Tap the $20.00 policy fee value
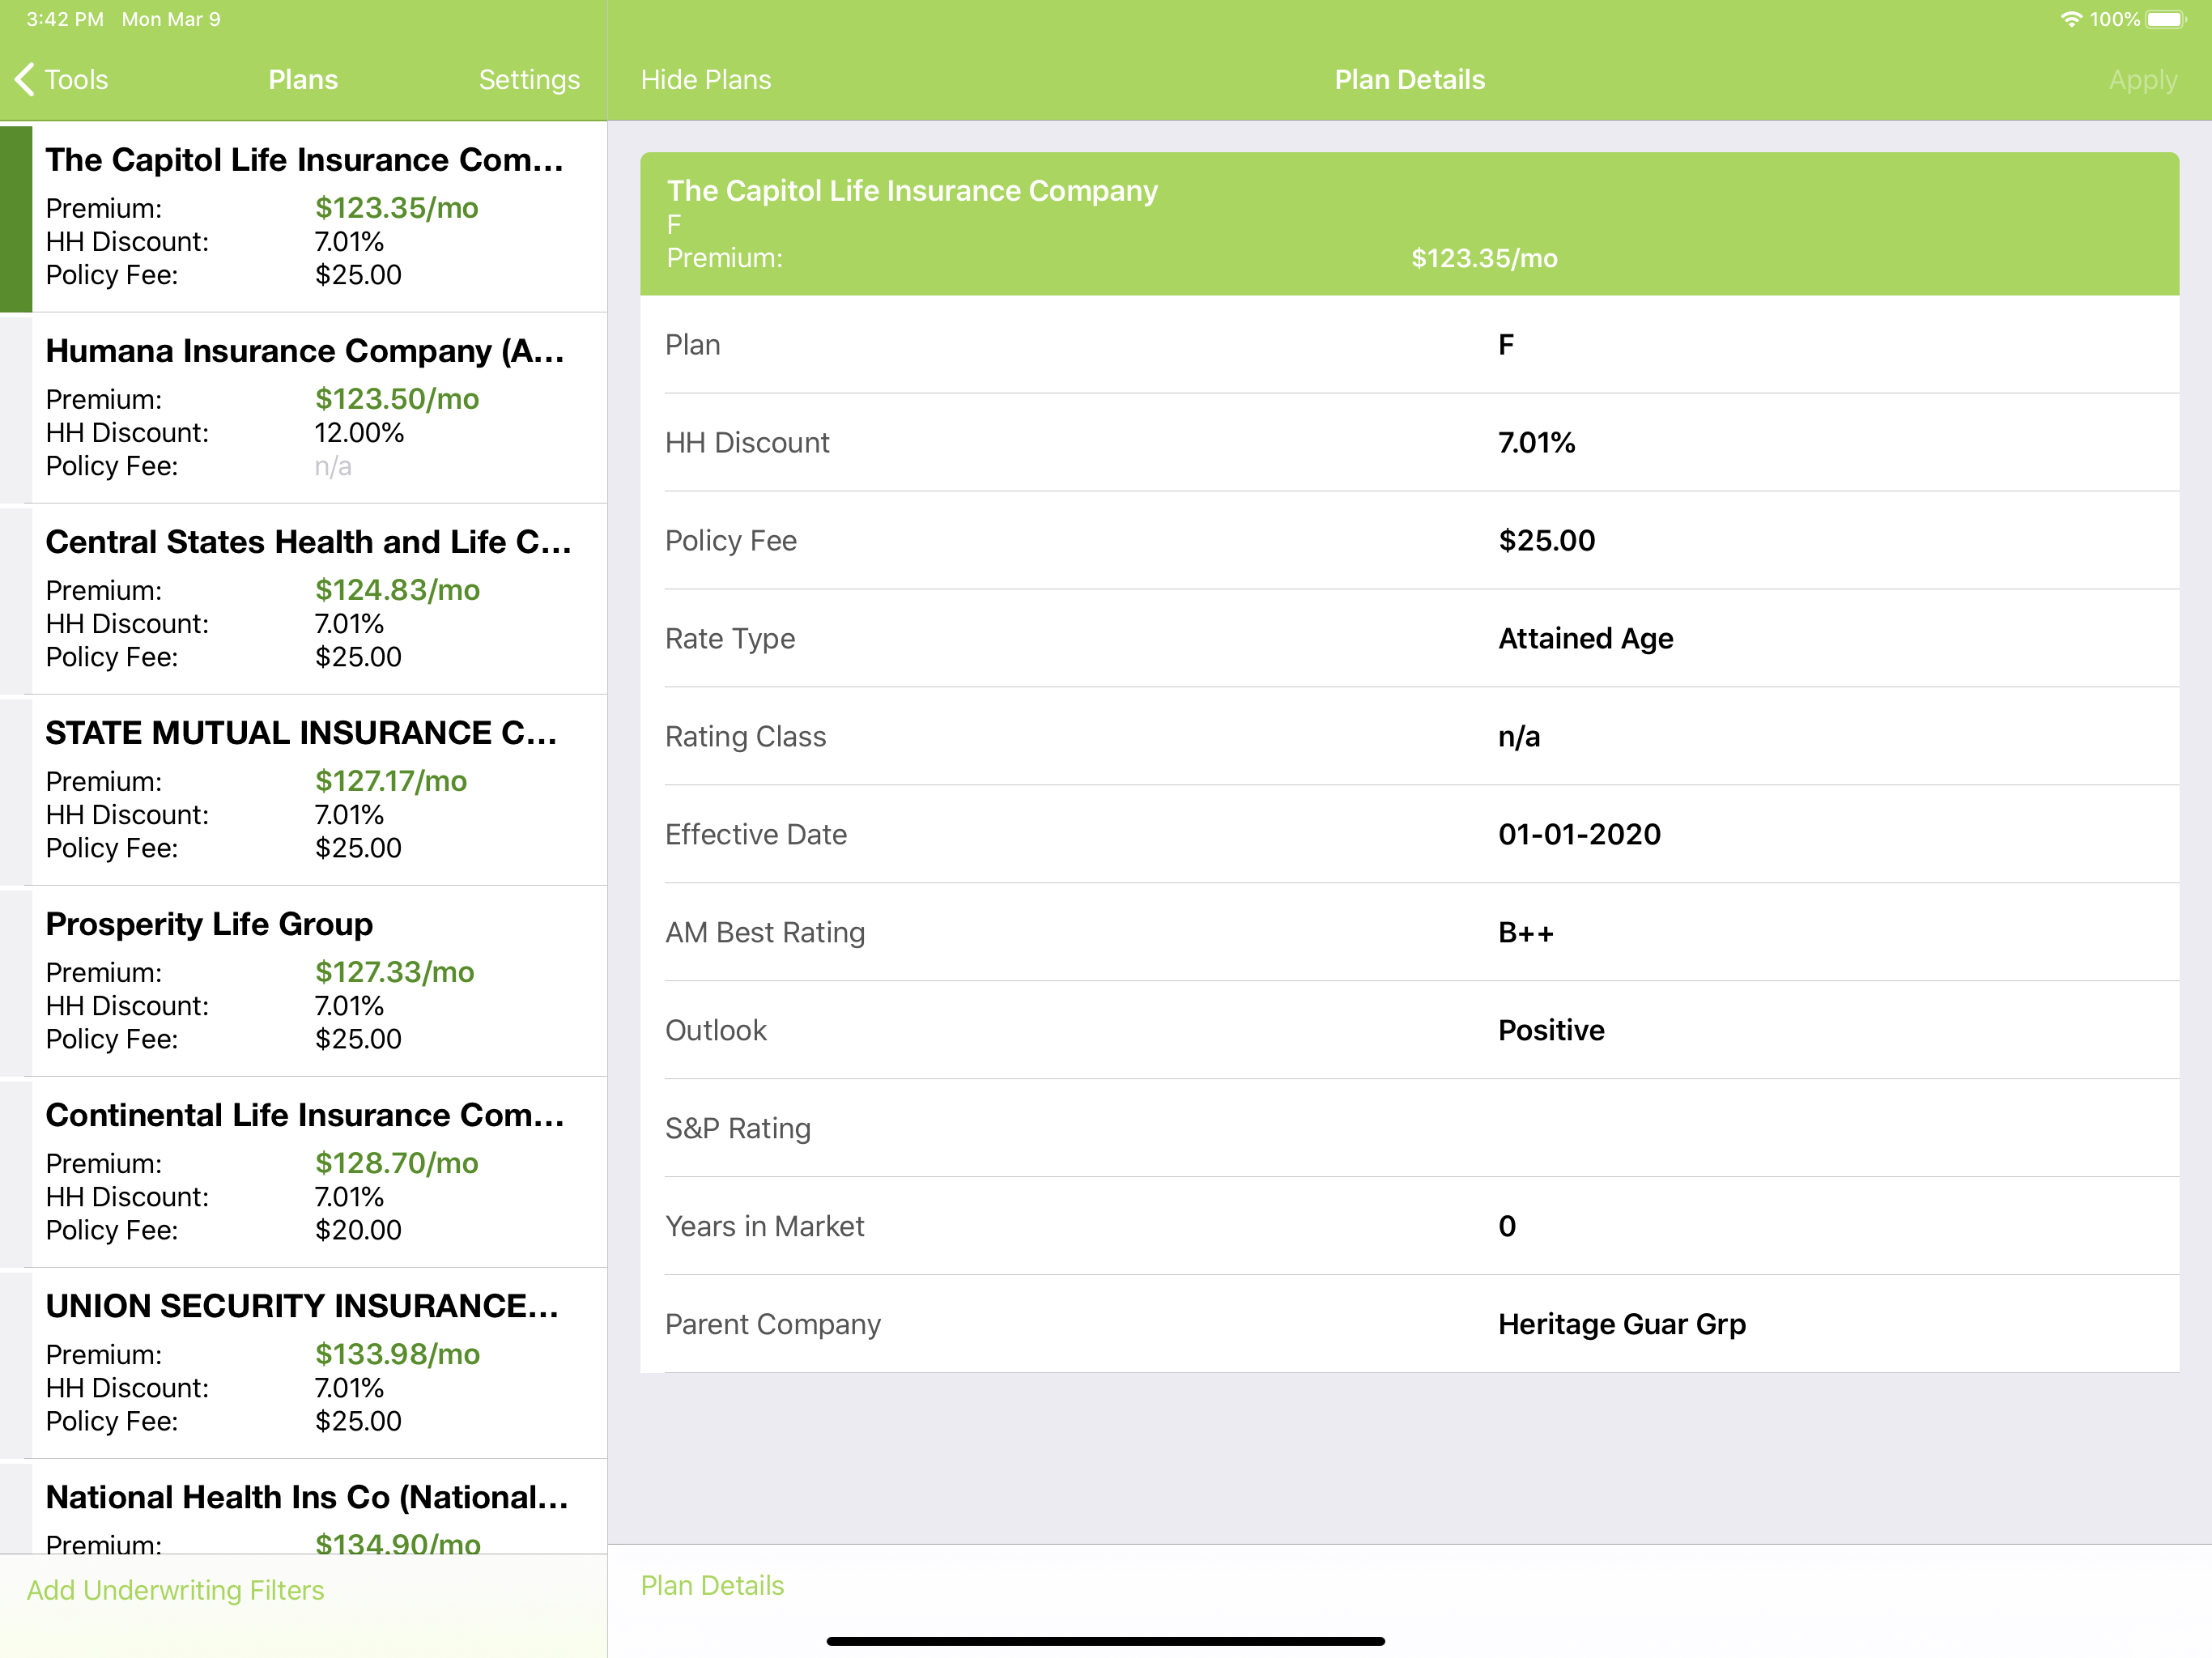 pos(358,1230)
